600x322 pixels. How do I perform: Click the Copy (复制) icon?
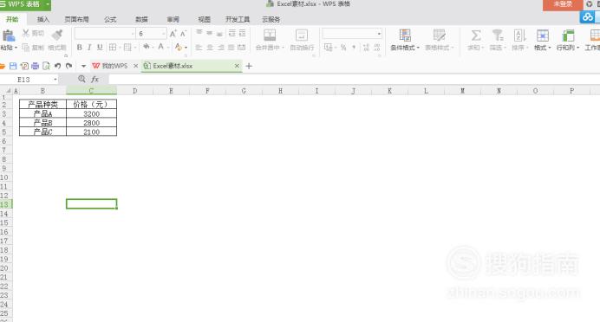(26, 48)
